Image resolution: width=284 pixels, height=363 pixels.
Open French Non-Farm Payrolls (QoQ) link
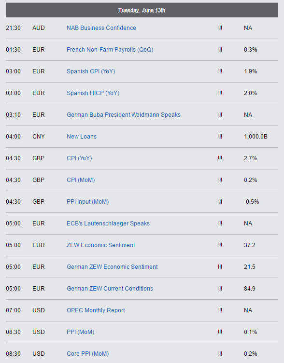tap(110, 50)
